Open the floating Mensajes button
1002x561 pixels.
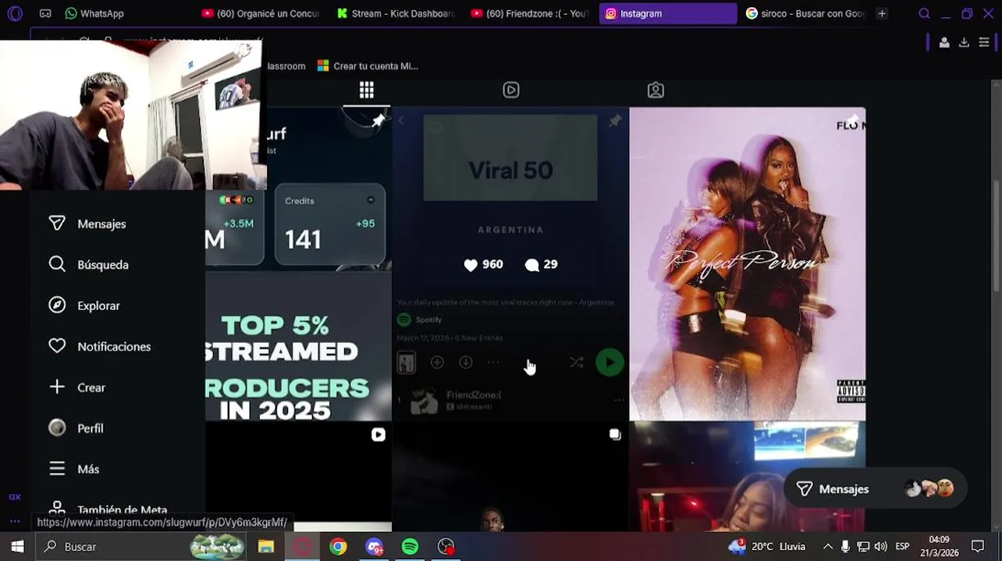click(876, 489)
